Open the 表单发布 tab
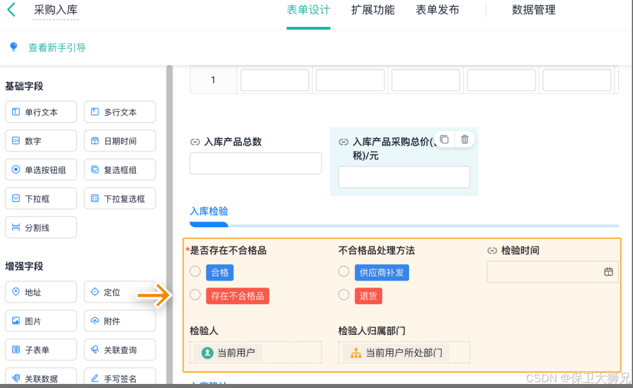Image resolution: width=633 pixels, height=388 pixels. pyautogui.click(x=438, y=10)
